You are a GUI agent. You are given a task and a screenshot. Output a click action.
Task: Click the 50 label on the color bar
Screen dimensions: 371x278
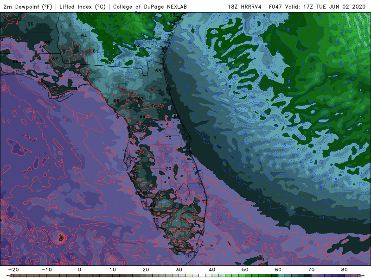coord(245,270)
